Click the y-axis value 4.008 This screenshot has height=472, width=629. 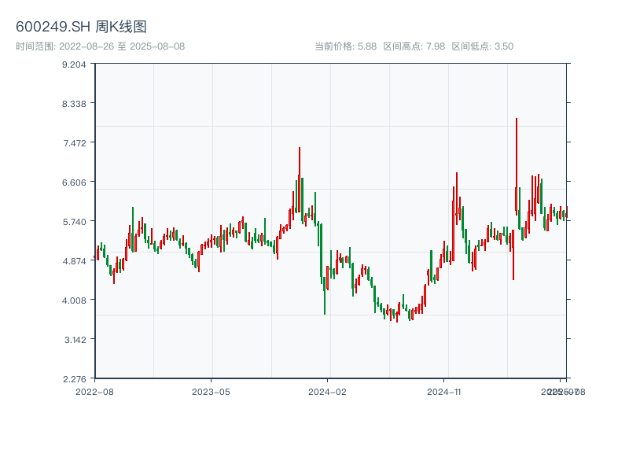point(74,301)
